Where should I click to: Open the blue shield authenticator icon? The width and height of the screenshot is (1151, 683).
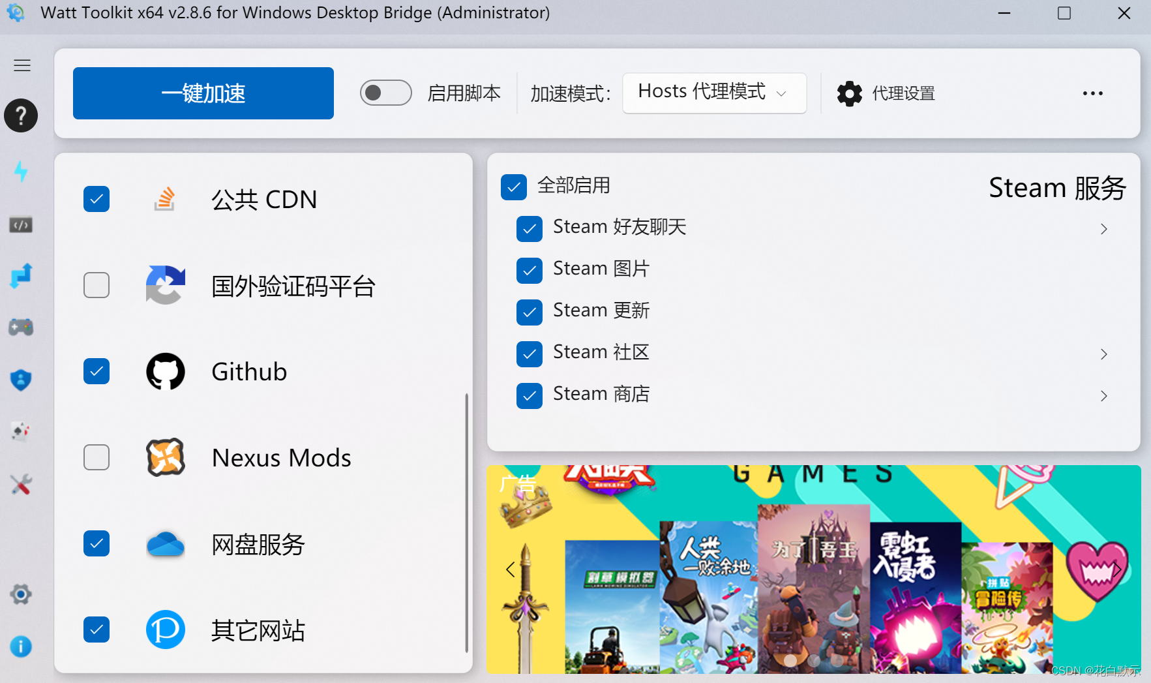pyautogui.click(x=21, y=380)
